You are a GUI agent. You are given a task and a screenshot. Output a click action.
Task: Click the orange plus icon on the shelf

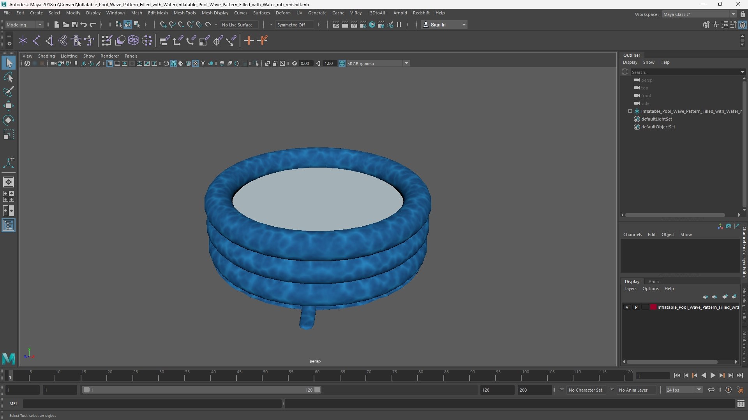point(249,40)
